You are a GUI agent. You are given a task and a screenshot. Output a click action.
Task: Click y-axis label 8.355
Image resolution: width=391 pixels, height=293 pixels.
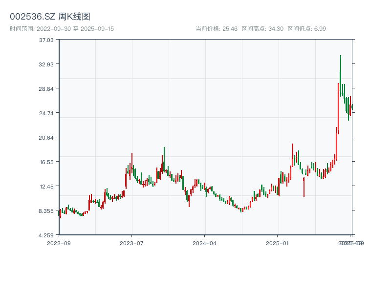tap(46, 211)
